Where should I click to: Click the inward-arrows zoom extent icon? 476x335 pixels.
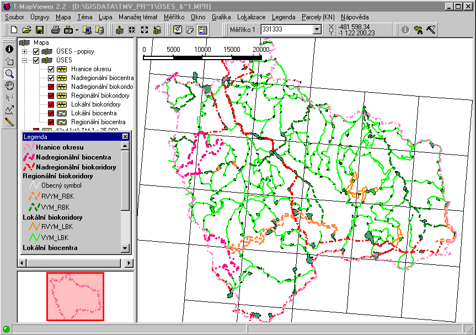(x=132, y=30)
